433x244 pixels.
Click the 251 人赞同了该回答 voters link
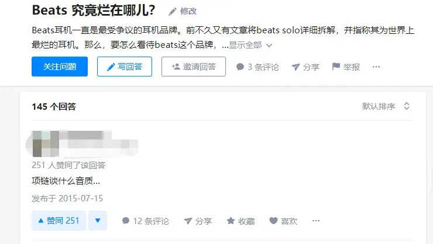[69, 165]
